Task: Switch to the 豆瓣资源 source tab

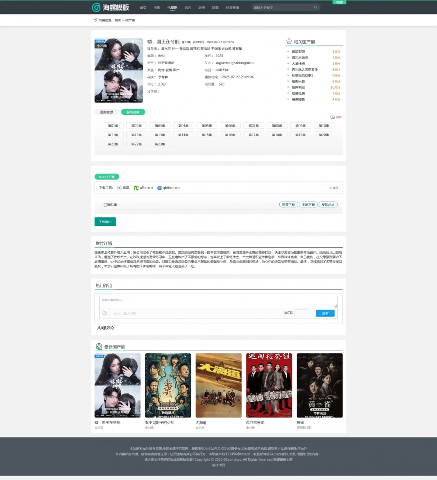Action: [107, 112]
